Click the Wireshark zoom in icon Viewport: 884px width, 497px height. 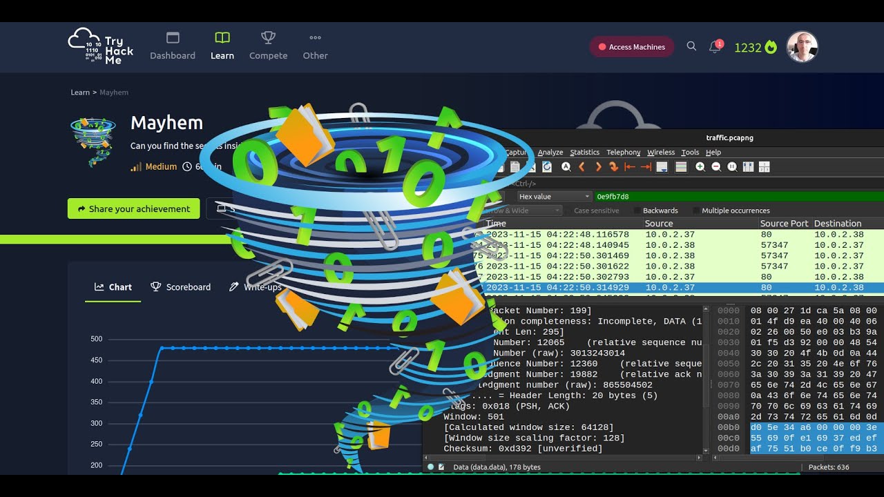click(700, 167)
